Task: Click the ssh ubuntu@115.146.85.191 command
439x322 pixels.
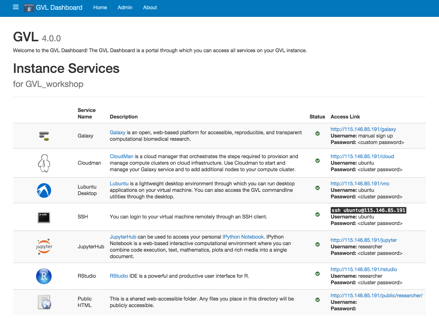Action: [x=369, y=210]
